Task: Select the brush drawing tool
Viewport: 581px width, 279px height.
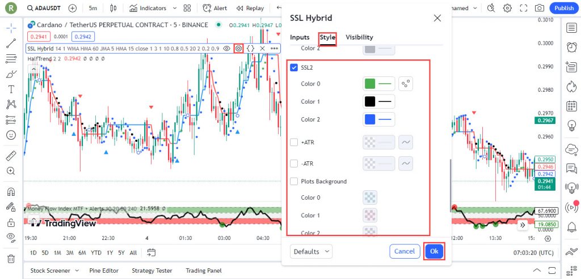Action: [11, 74]
